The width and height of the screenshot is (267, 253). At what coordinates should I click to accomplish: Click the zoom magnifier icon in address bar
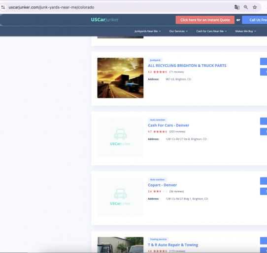point(246,7)
